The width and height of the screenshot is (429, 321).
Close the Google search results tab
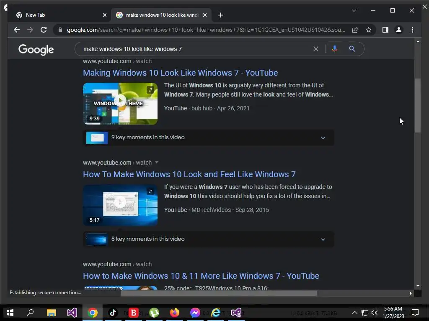(x=204, y=15)
